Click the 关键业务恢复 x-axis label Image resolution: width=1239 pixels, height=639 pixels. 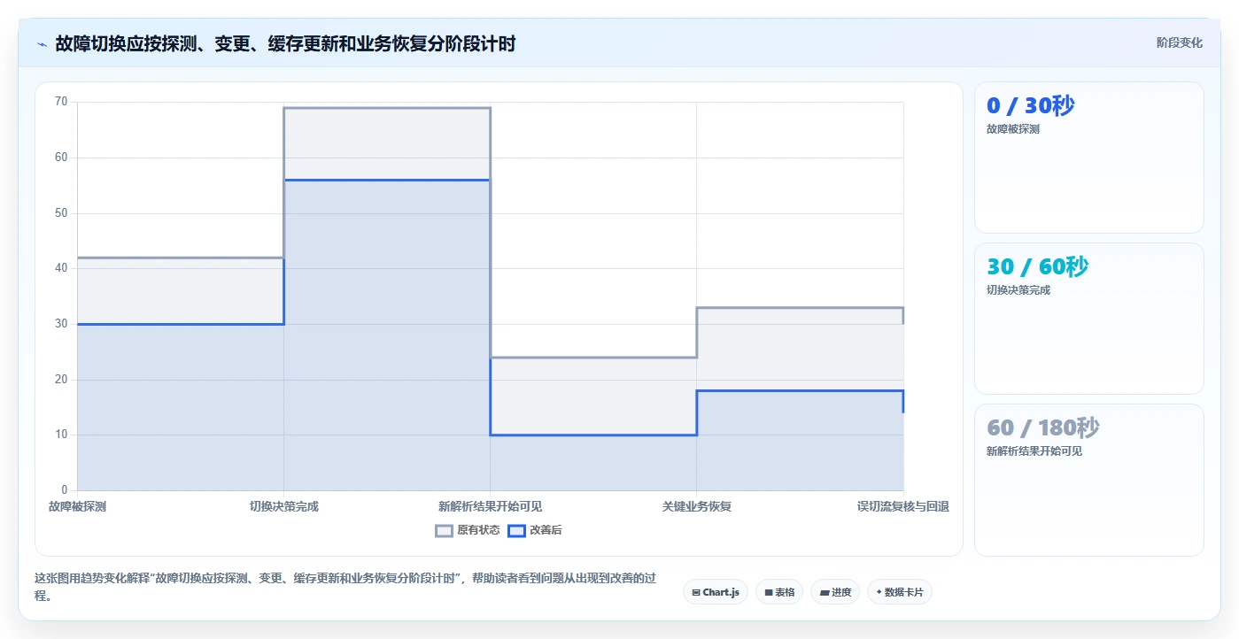coord(697,506)
